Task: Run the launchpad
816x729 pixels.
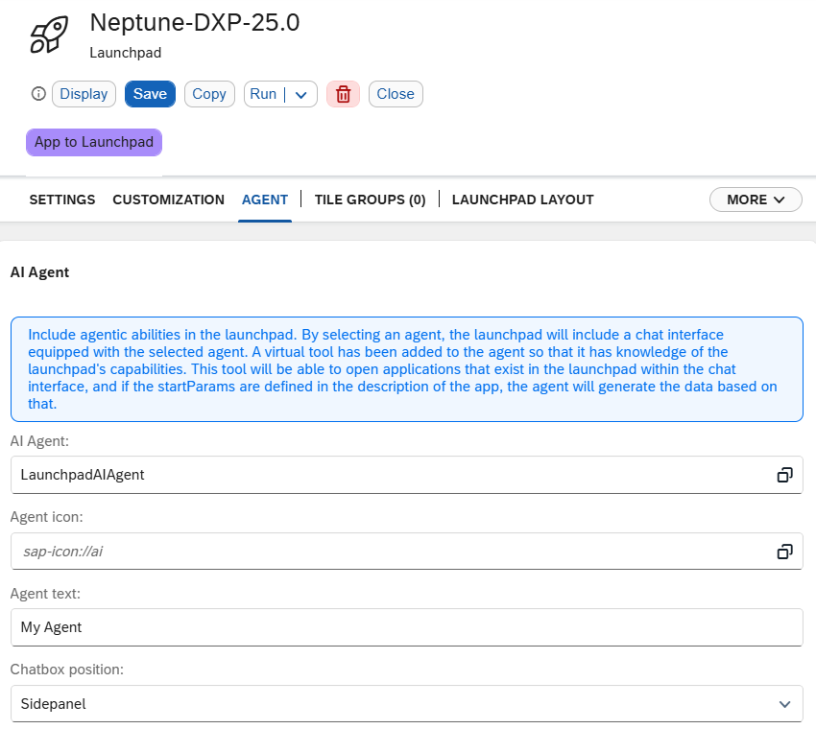Action: tap(263, 94)
